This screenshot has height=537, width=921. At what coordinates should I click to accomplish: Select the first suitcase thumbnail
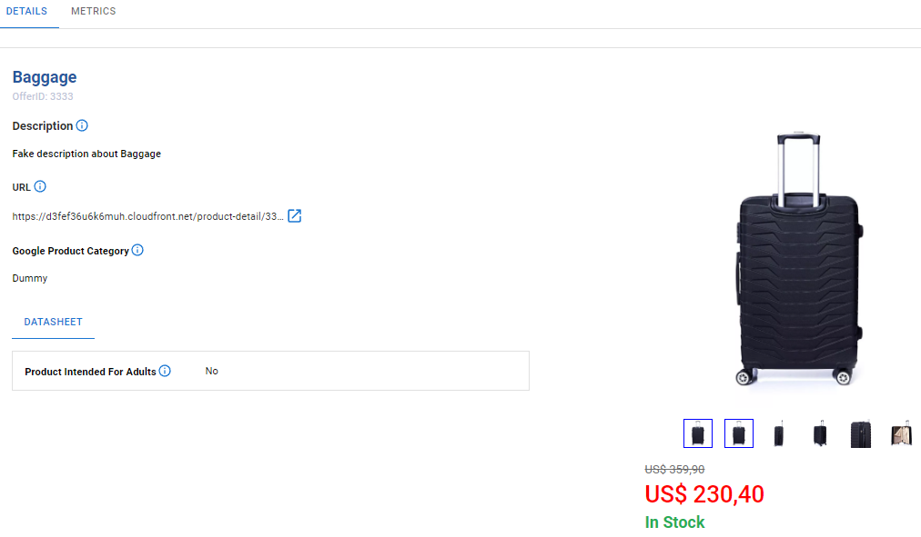[x=698, y=433]
